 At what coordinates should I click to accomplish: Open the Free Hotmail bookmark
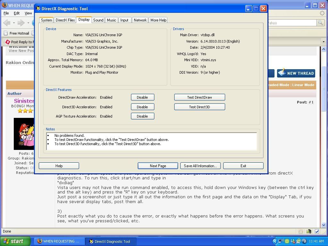coord(17,33)
